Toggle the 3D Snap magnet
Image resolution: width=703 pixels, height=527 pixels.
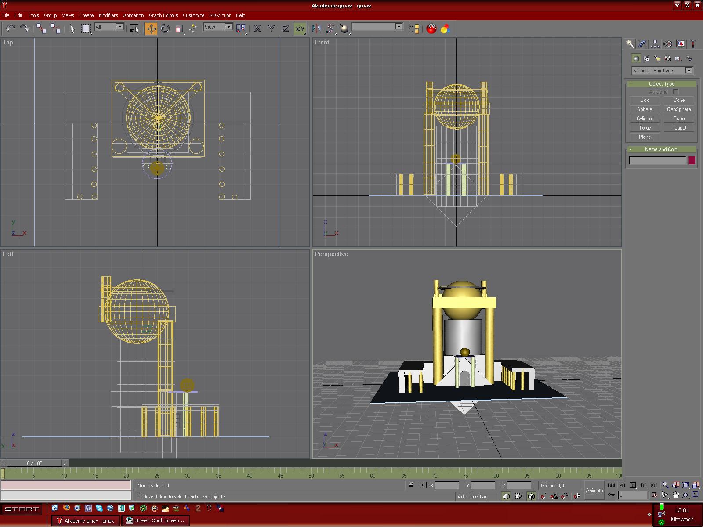click(x=544, y=496)
